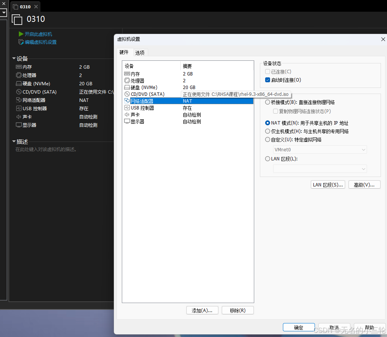Click edit virtual machine settings icon
Screen dimensions: 387x337
[x=21, y=42]
